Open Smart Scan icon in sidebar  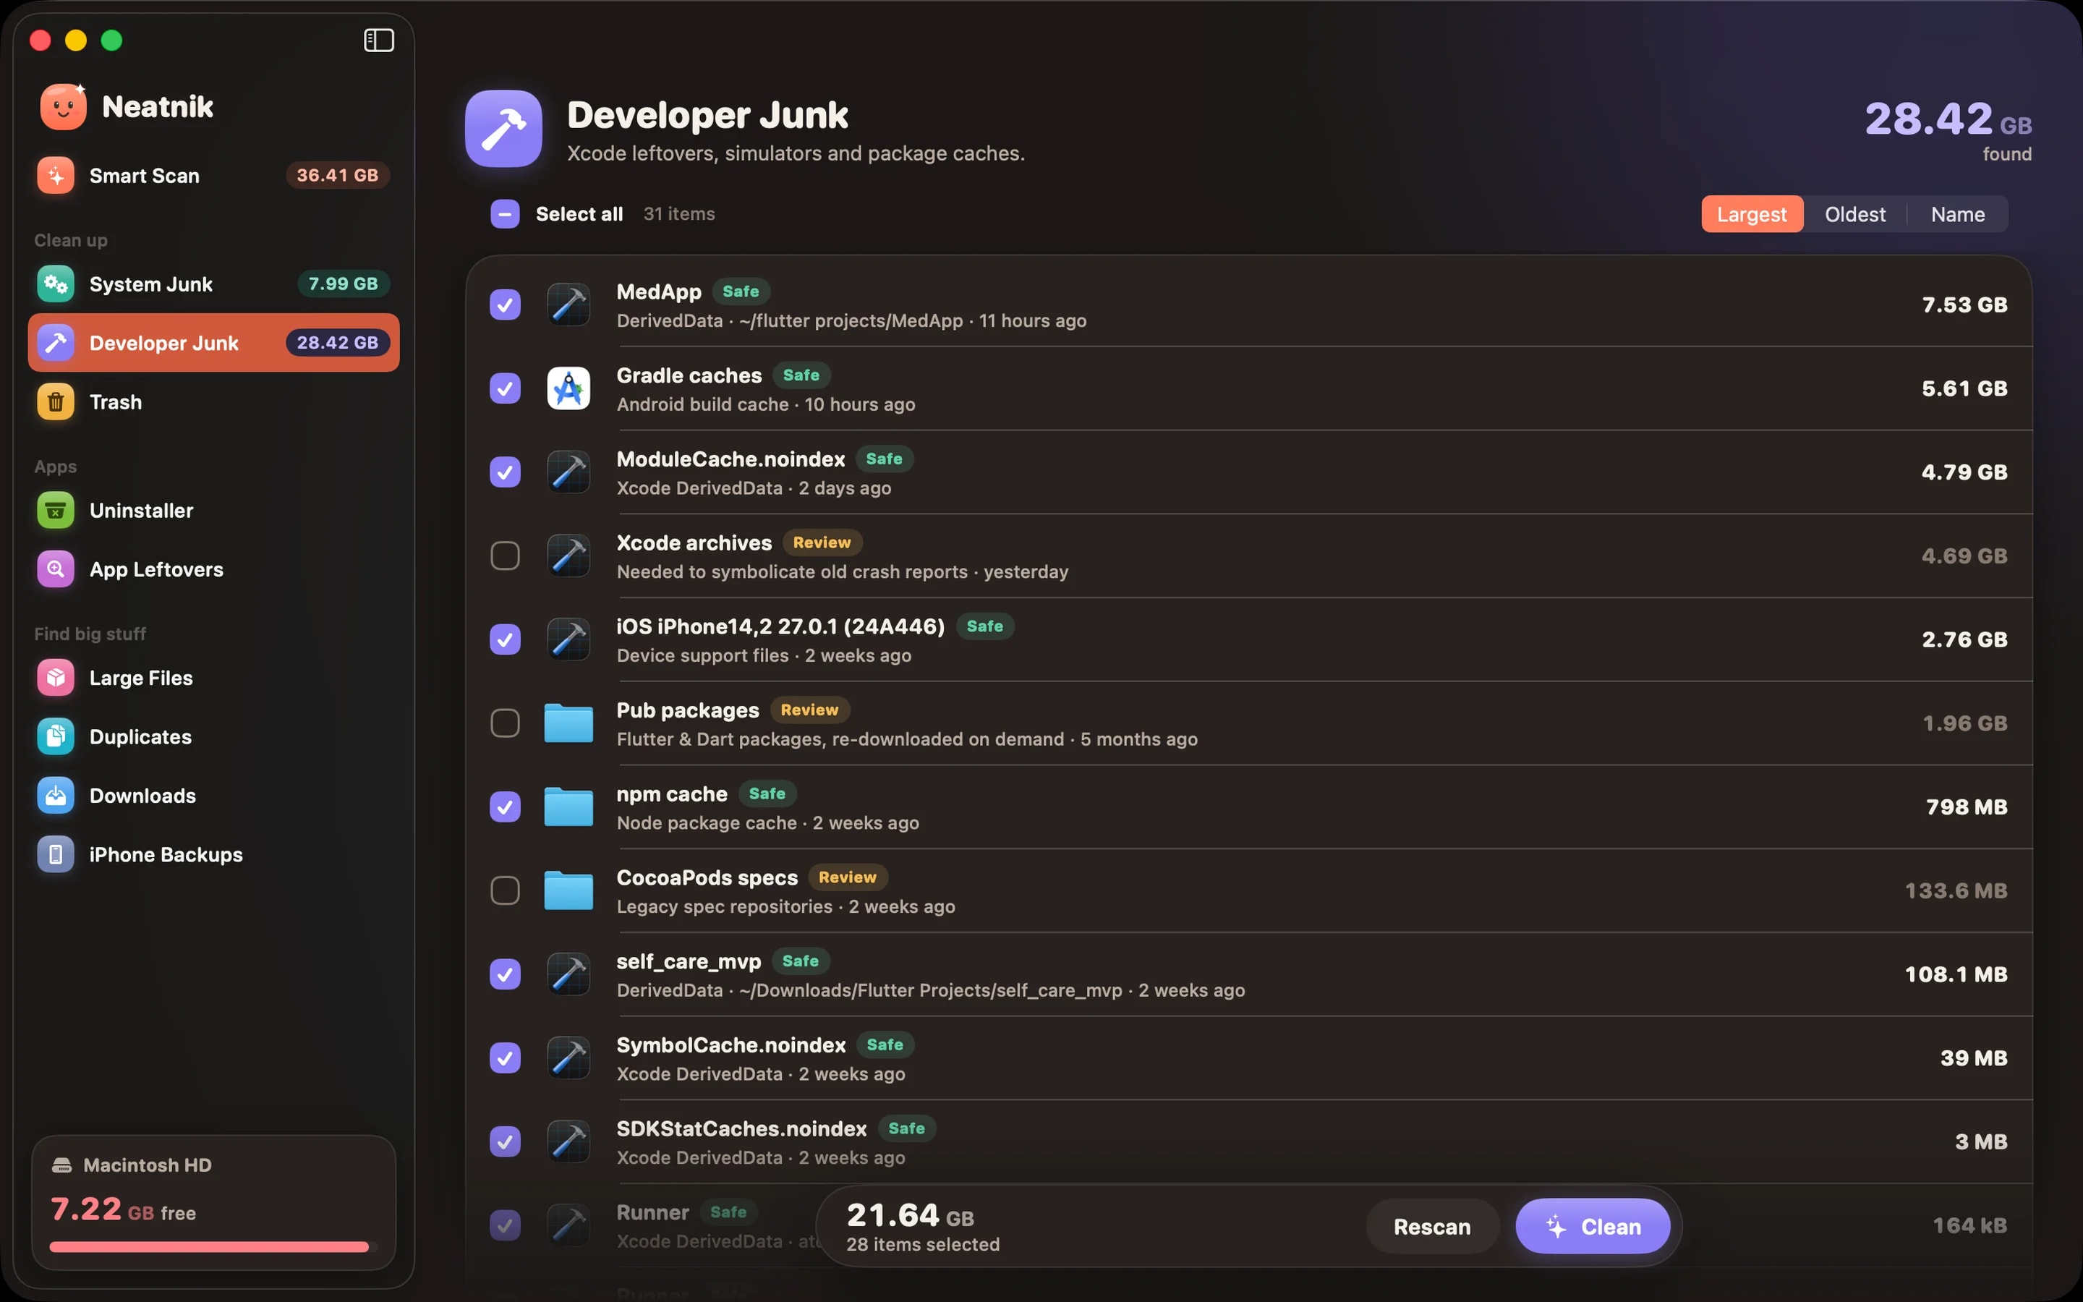tap(56, 176)
